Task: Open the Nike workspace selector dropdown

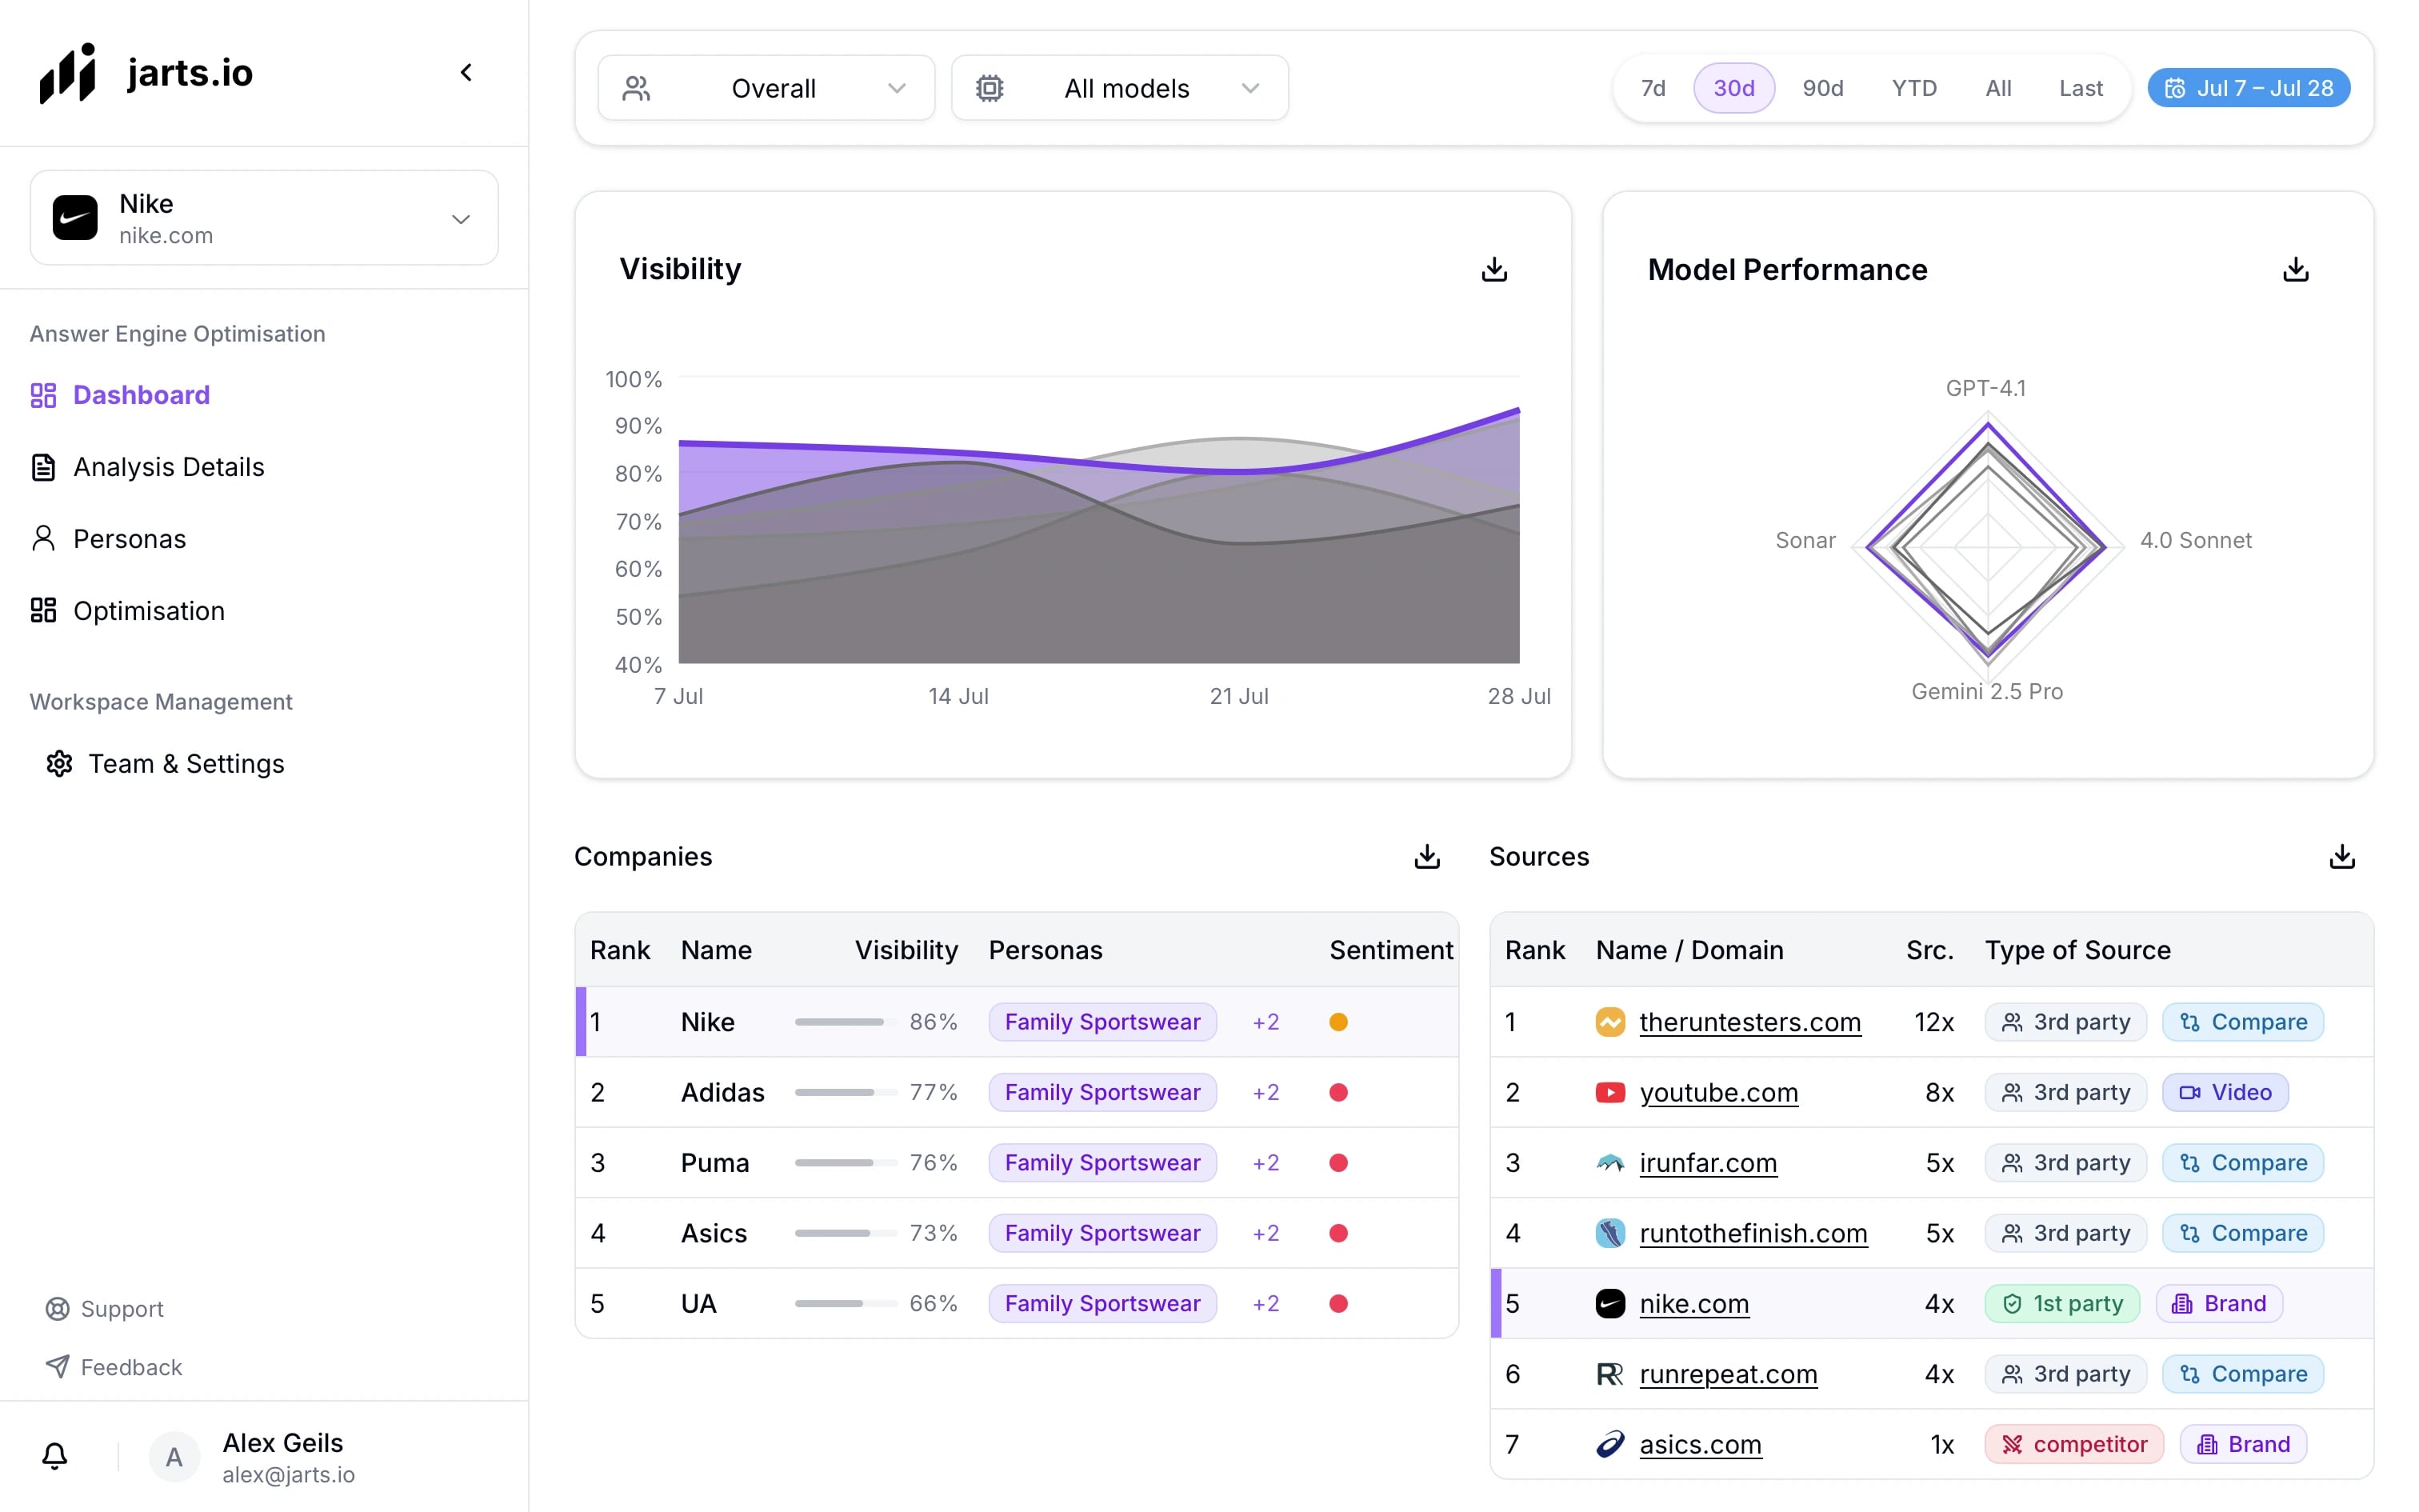Action: click(x=264, y=218)
